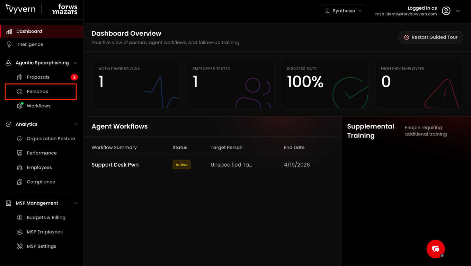This screenshot has width=471, height=266.
Task: Click the End Date column header
Action: coord(294,148)
